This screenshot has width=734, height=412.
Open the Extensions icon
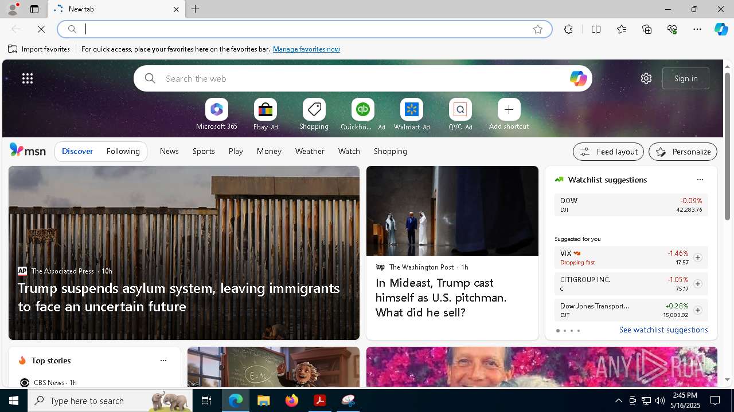(x=568, y=29)
